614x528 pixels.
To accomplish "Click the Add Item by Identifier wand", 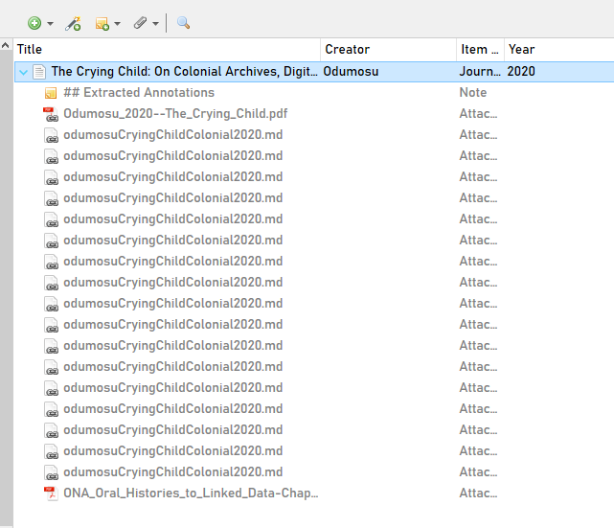I will tap(73, 24).
